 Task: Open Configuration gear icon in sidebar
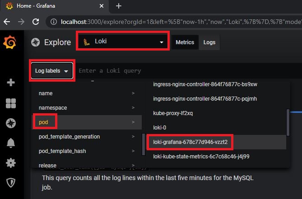pyautogui.click(x=11, y=163)
